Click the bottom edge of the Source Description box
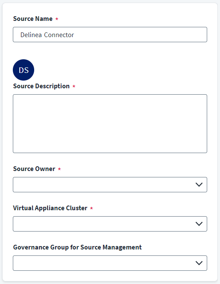This screenshot has width=220, height=284. click(110, 153)
